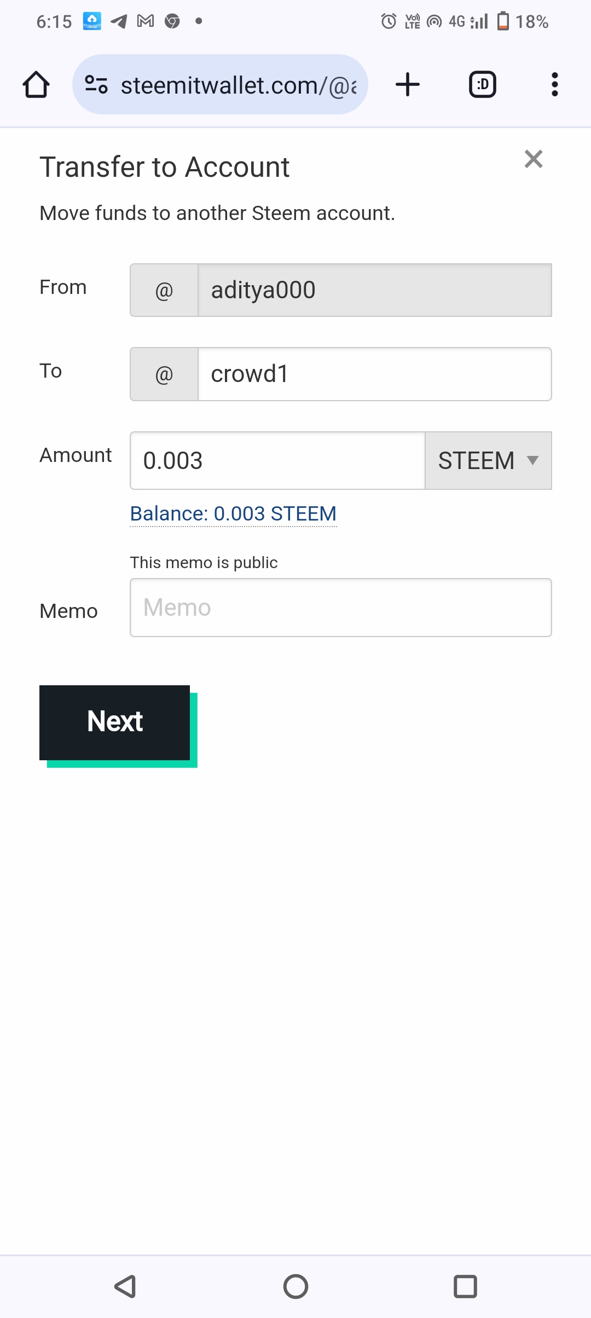Tap the steemitwallet.com address bar
The image size is (591, 1318).
[x=238, y=85]
